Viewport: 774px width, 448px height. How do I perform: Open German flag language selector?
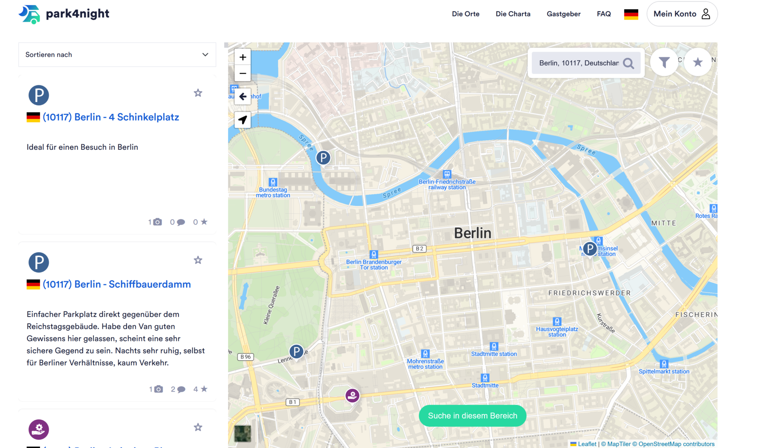coord(631,14)
